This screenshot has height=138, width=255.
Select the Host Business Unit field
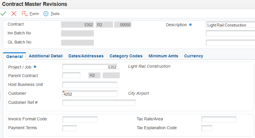[x=90, y=85]
